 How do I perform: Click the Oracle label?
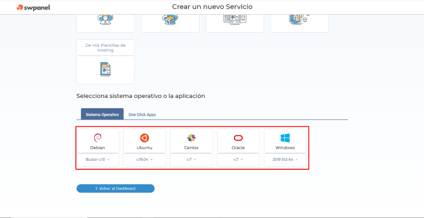coord(238,148)
